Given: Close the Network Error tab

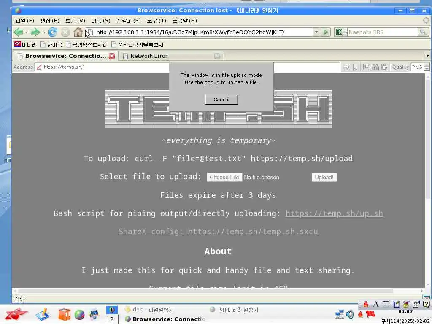Looking at the screenshot, I should coord(217,56).
